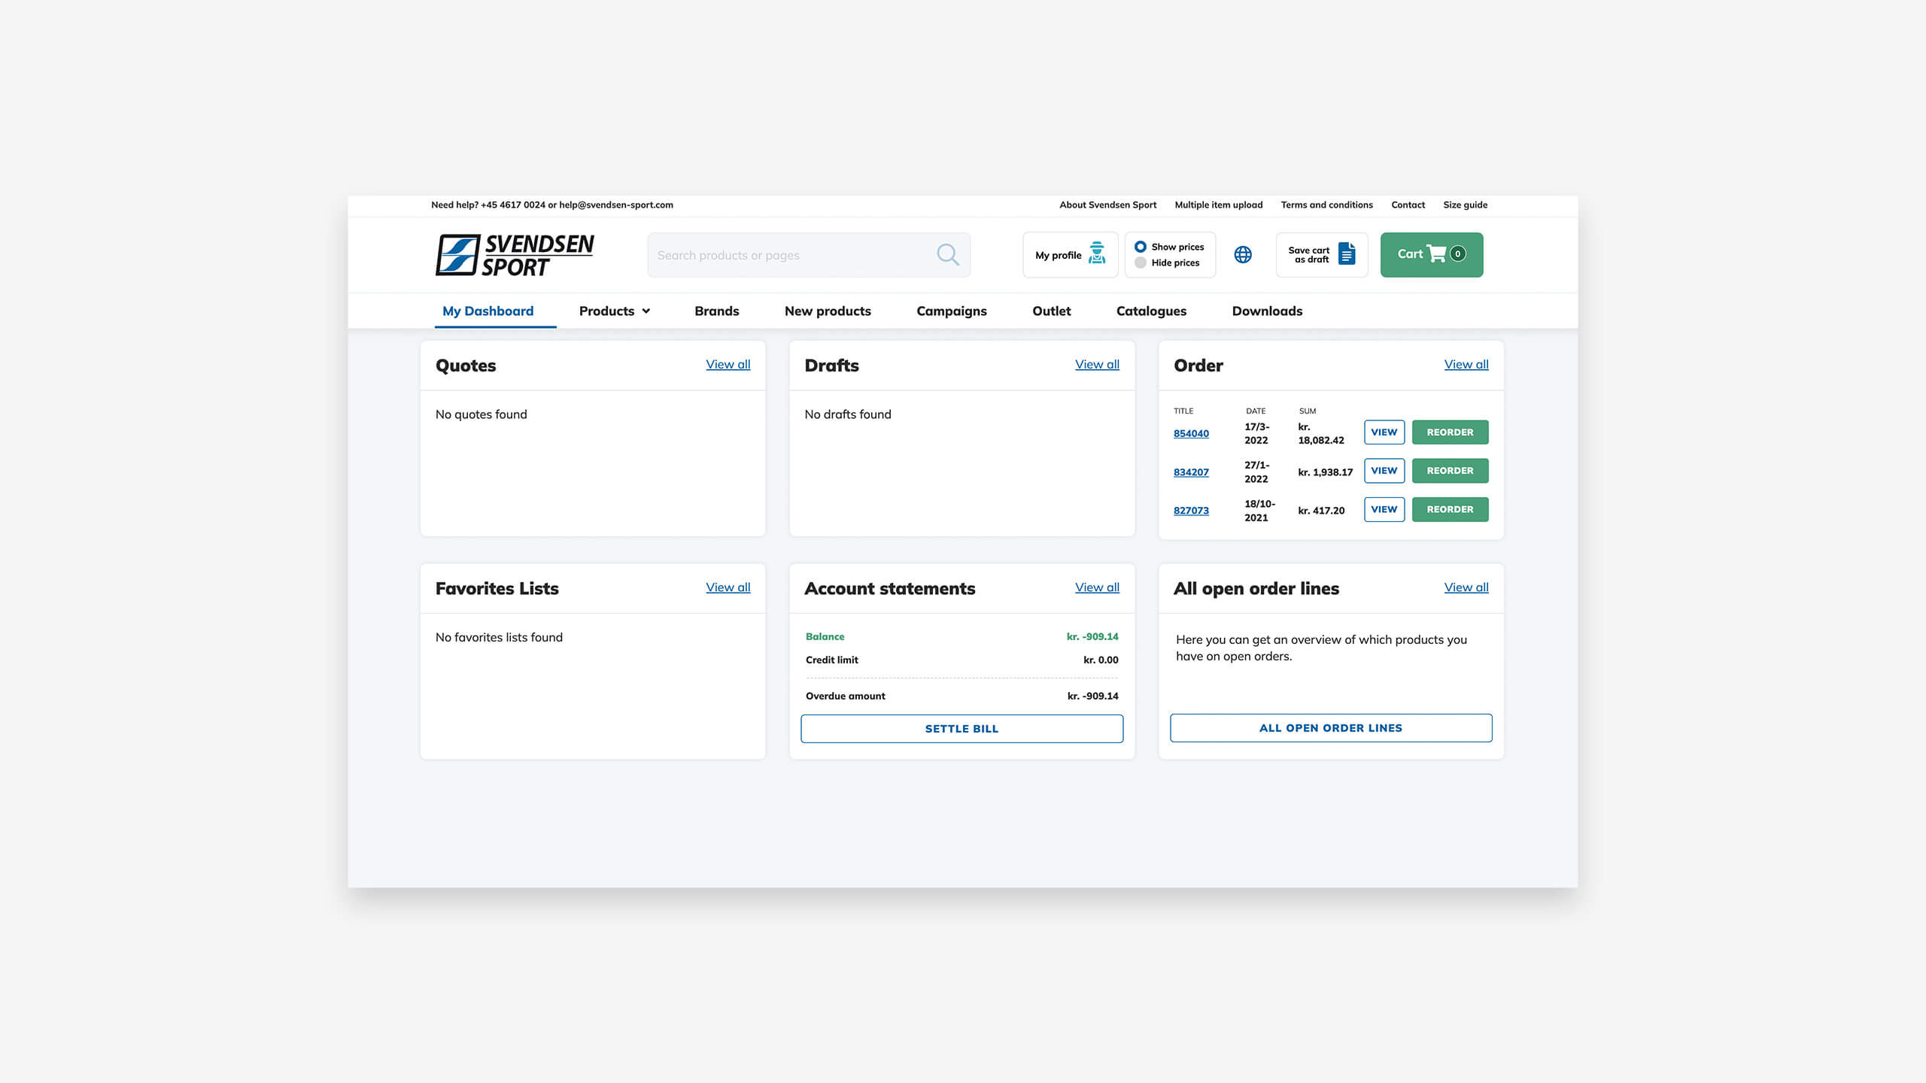1926x1083 pixels.
Task: Click View all in the Drafts card
Action: point(1097,364)
